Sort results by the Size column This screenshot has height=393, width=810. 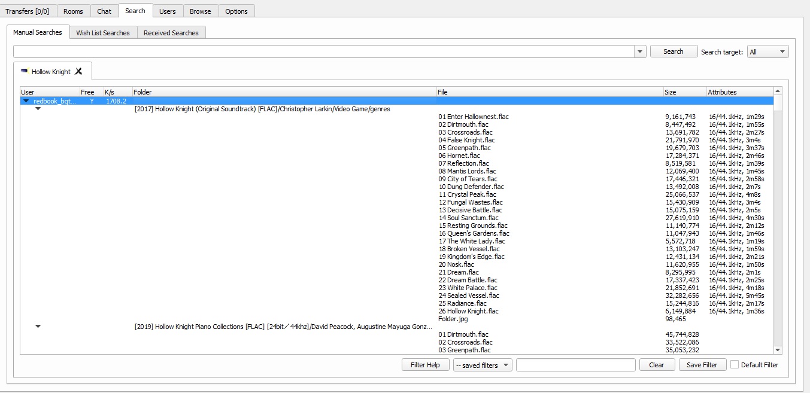[685, 92]
